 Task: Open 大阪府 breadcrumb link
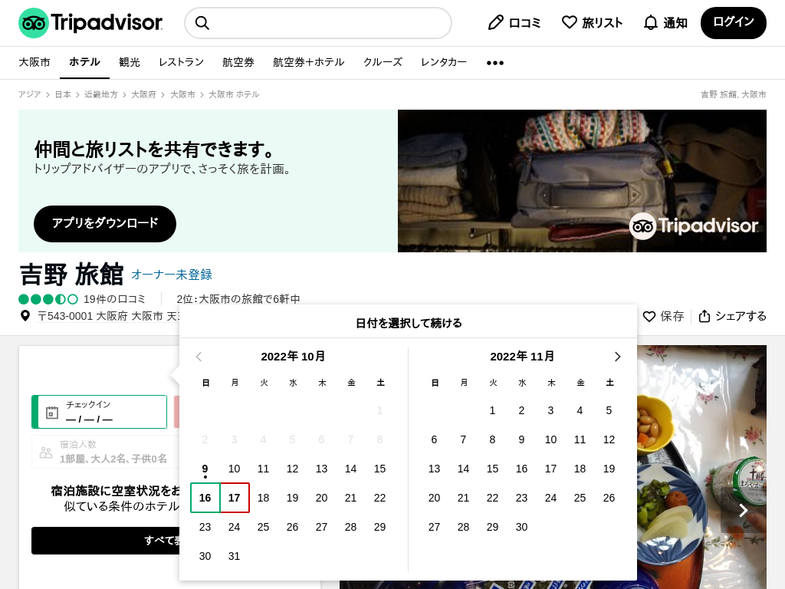[x=143, y=94]
